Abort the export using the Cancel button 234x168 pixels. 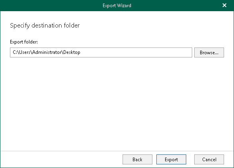209,160
